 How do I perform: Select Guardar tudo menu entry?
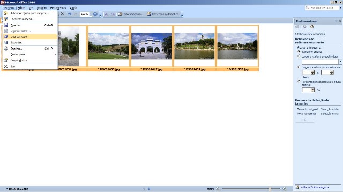coord(31,37)
